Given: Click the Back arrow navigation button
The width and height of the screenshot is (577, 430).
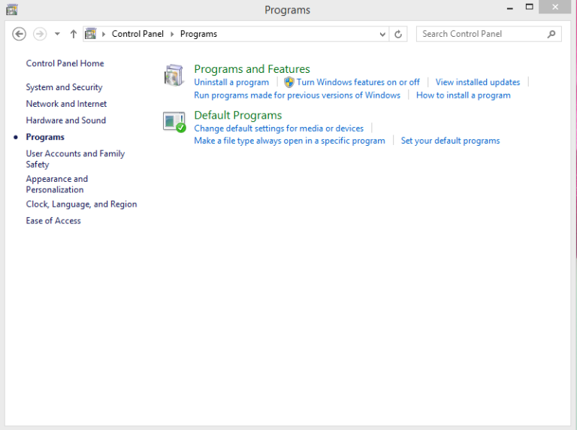Looking at the screenshot, I should 20,34.
